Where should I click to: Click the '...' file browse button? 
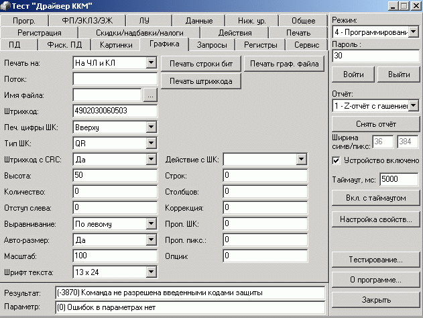[150, 95]
